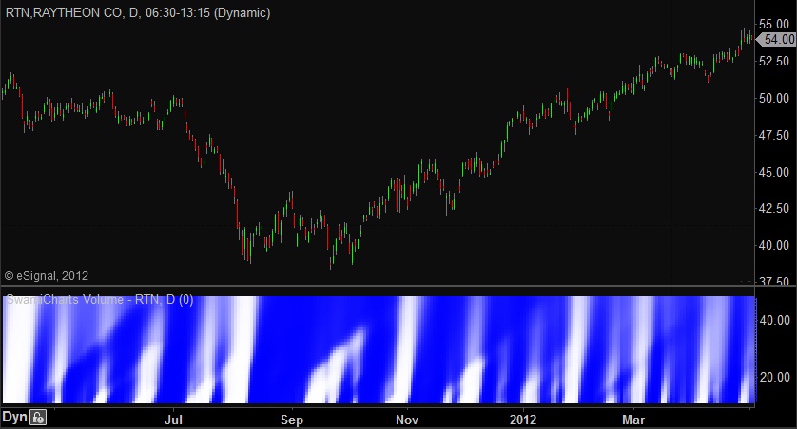
Task: Click the Dyn label in bottom corner
Action: pyautogui.click(x=14, y=418)
